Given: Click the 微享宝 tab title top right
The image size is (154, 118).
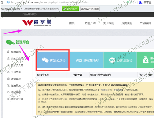Looking at the screenshot, I should coord(147,2).
